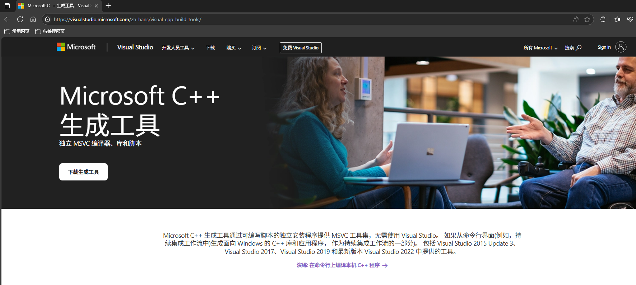
Task: Click the Sign in account avatar icon
Action: (621, 47)
